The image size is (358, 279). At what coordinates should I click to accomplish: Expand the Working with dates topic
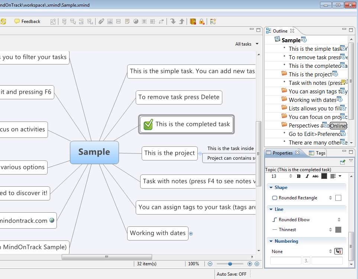[x=191, y=233]
